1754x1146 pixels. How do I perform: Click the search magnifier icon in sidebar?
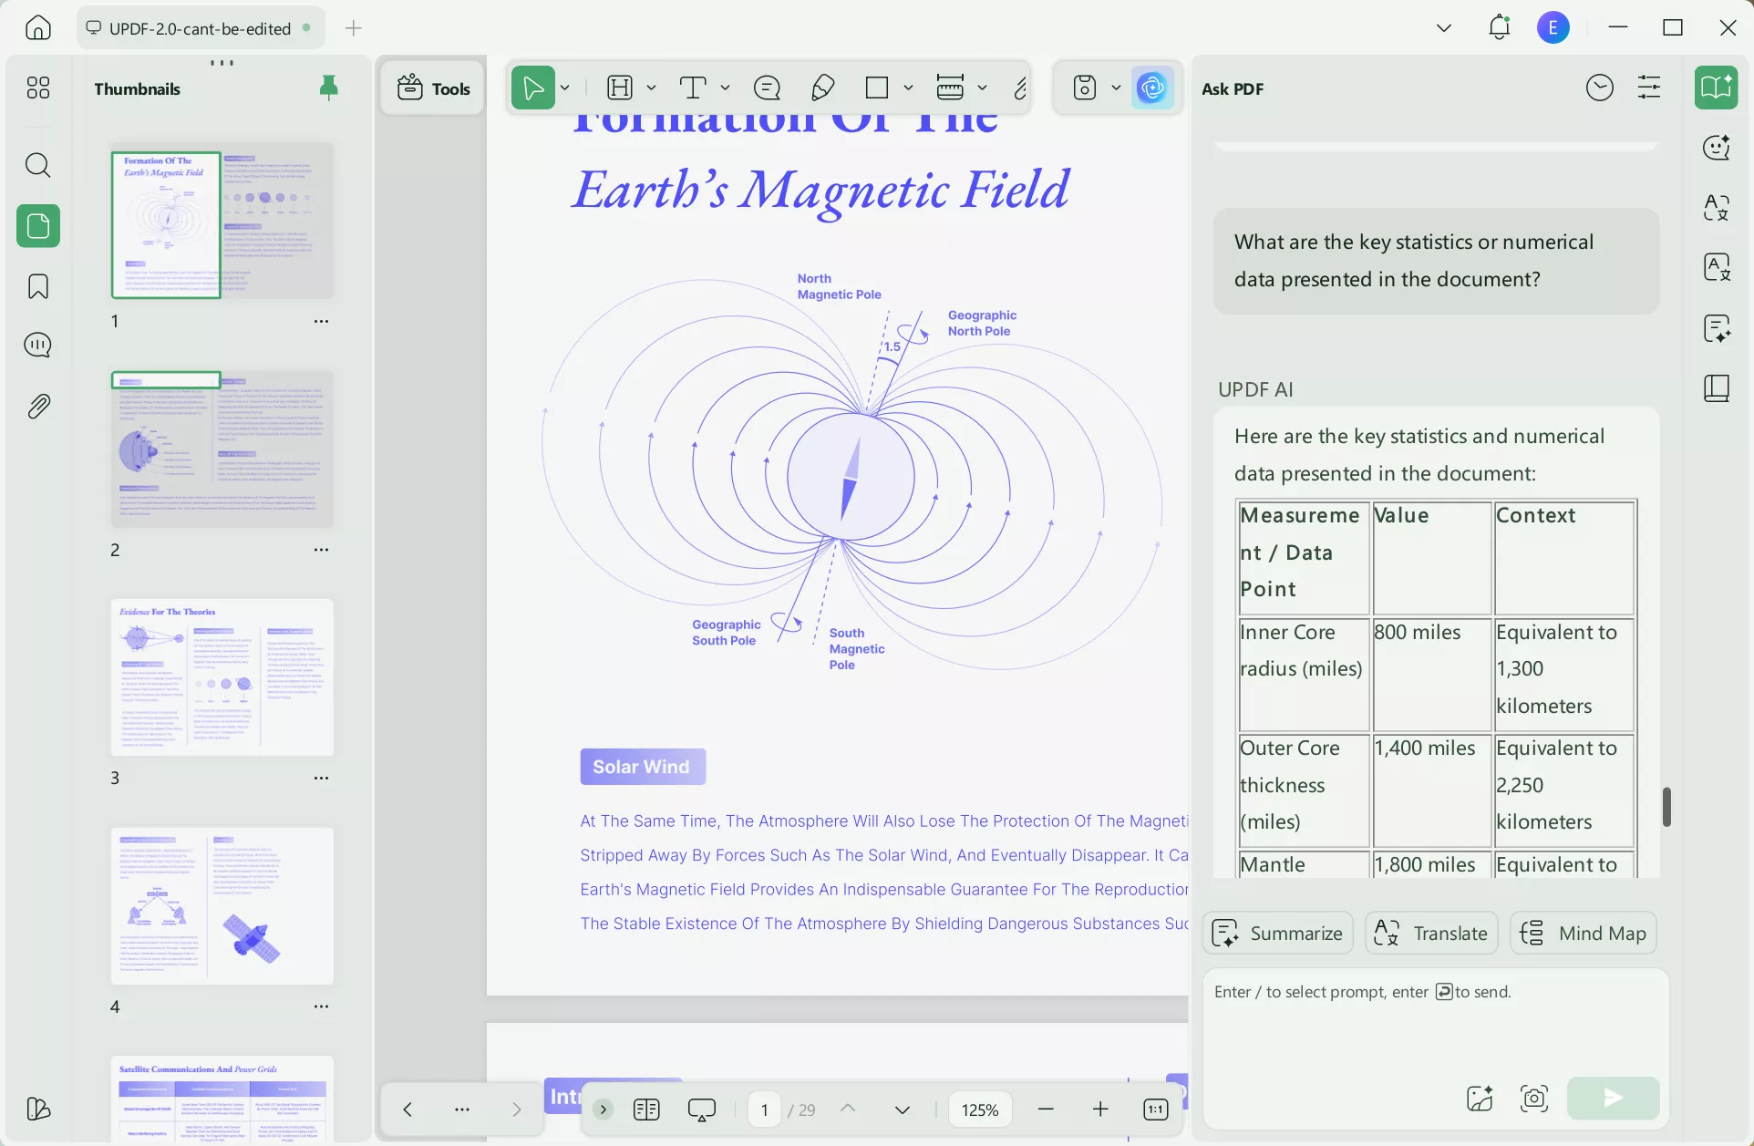coord(38,165)
